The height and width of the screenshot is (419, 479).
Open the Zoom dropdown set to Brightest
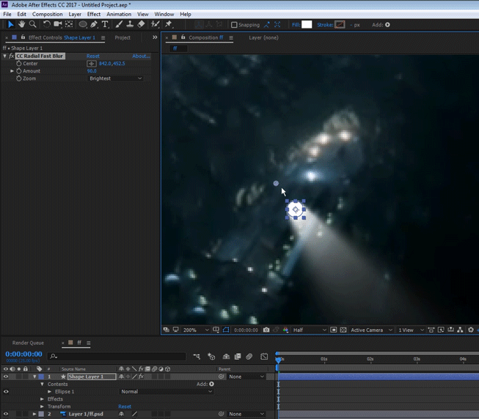pos(115,78)
